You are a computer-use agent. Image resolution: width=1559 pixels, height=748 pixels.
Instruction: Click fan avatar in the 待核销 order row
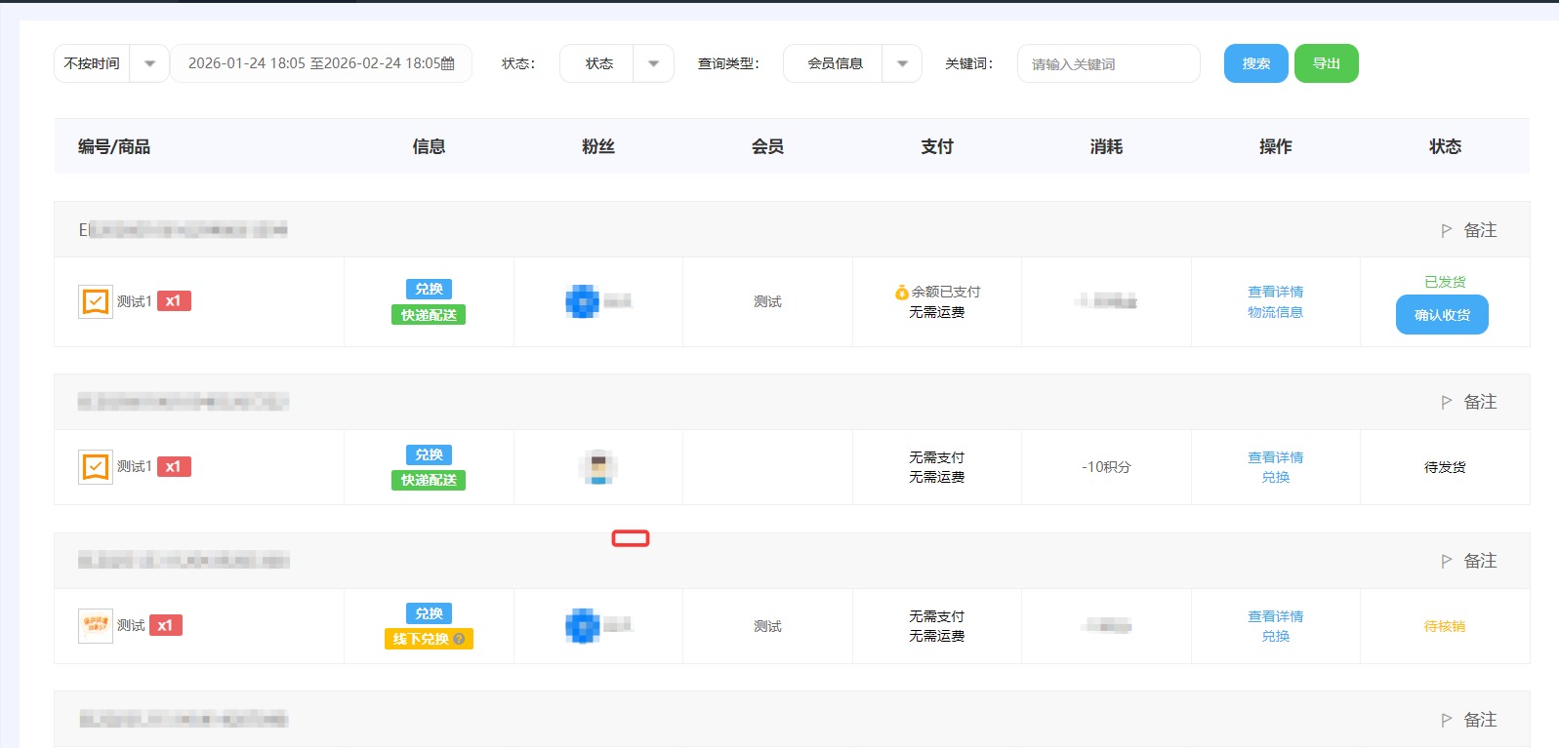[x=583, y=626]
